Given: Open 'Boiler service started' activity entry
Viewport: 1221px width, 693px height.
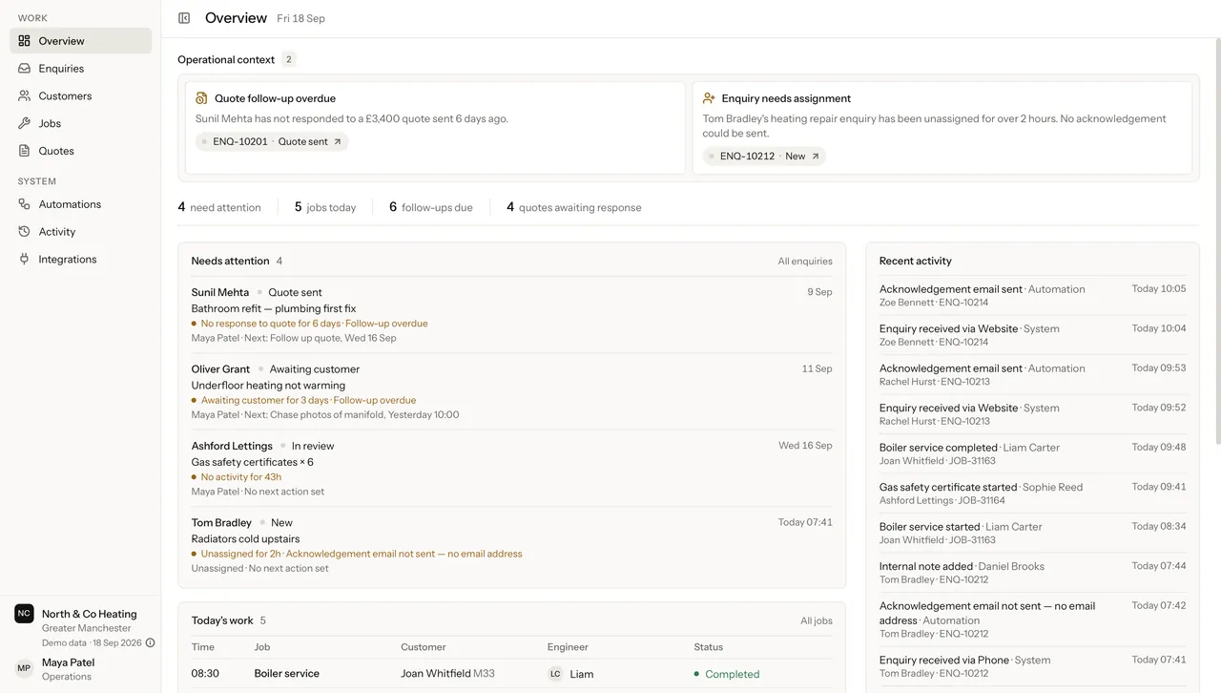Looking at the screenshot, I should [1032, 533].
